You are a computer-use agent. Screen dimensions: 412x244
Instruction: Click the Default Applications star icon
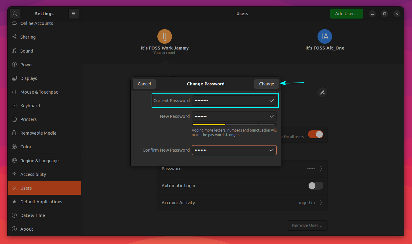[x=14, y=201]
